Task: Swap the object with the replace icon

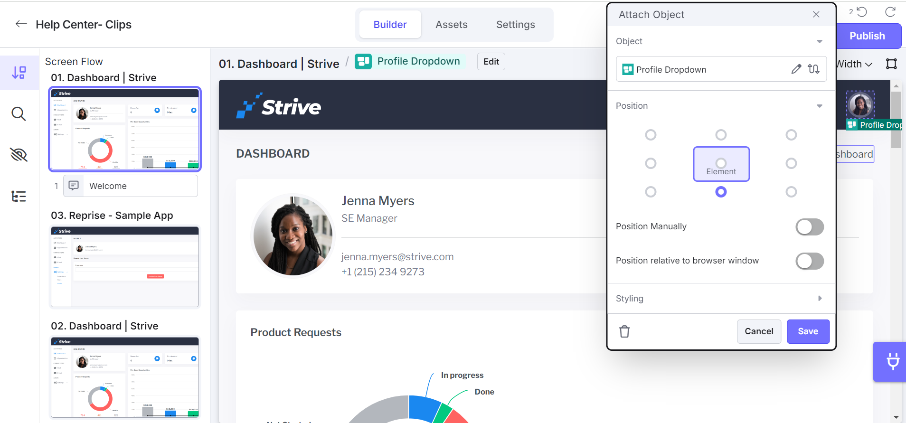Action: point(813,69)
